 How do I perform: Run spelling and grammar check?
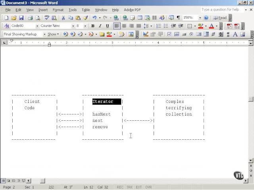coord(47,18)
